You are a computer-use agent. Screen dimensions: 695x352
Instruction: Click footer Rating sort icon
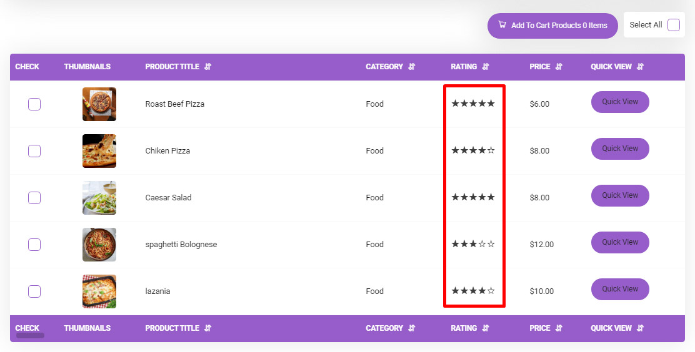click(x=486, y=328)
